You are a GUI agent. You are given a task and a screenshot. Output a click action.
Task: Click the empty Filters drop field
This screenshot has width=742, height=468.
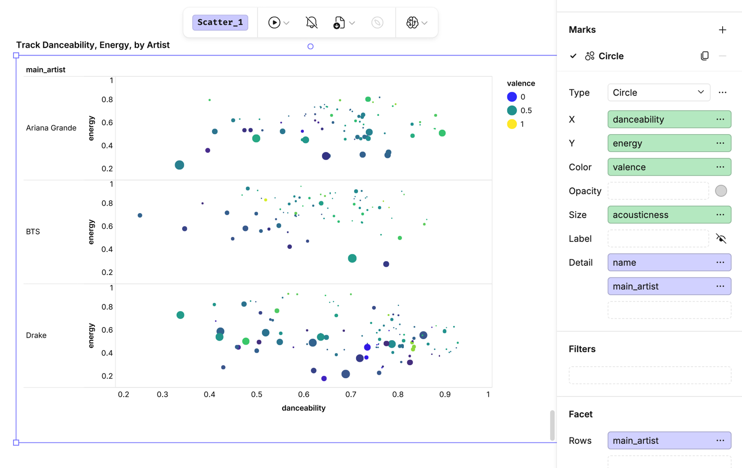[650, 375]
